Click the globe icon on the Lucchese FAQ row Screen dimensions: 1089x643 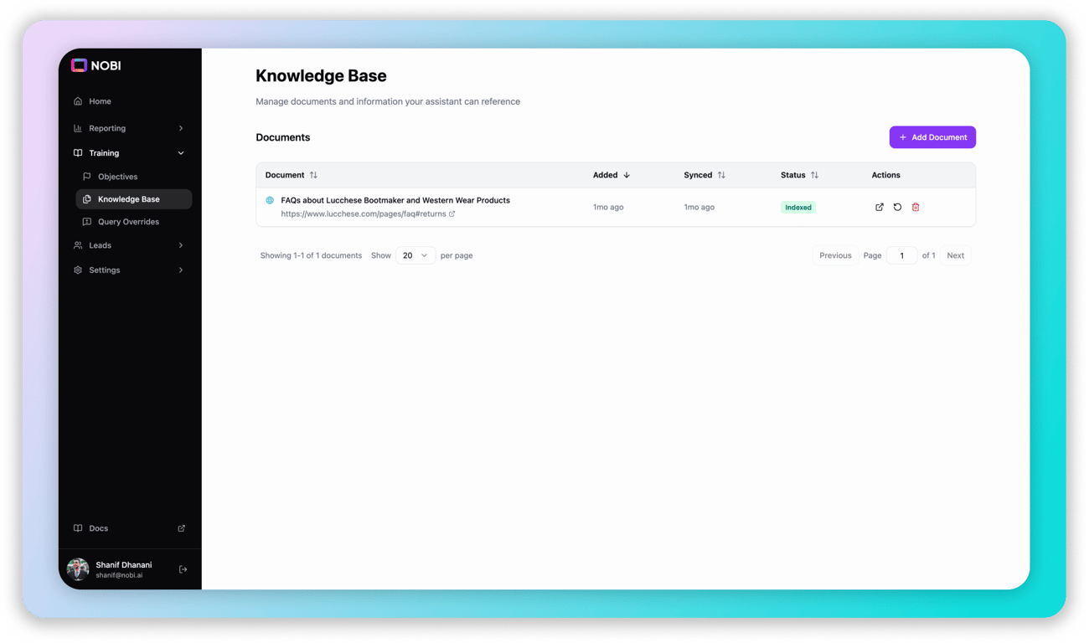click(270, 201)
